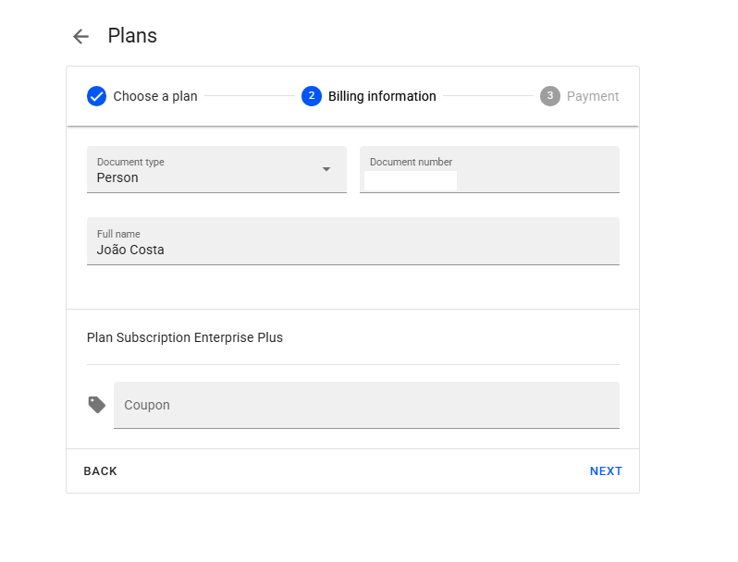Click the small Document number label
The image size is (738, 562).
(411, 162)
